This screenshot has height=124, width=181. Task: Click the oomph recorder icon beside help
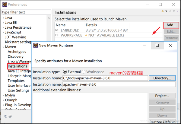pyautogui.click(x=10, y=116)
